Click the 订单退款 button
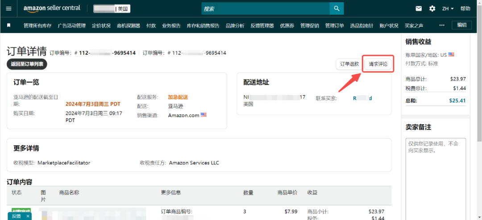The width and height of the screenshot is (482, 220). 349,64
